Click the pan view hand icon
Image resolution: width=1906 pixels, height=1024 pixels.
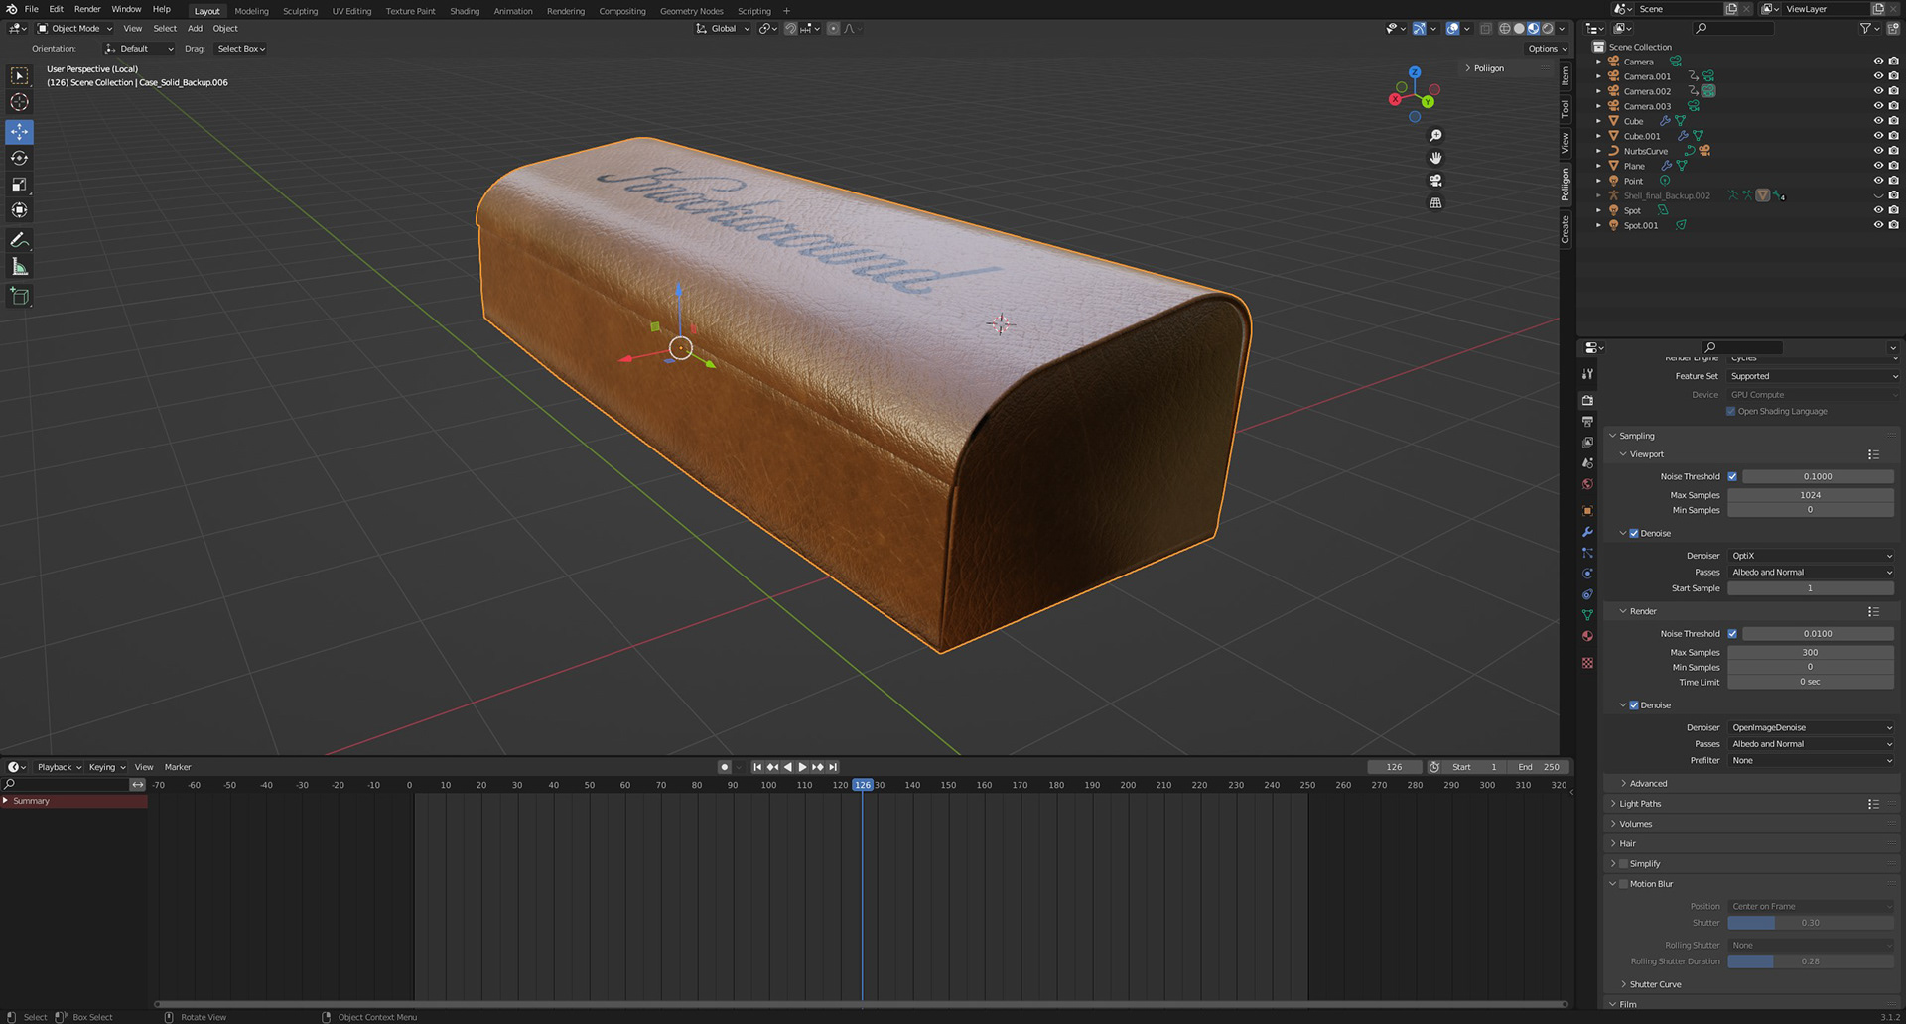coord(1435,159)
